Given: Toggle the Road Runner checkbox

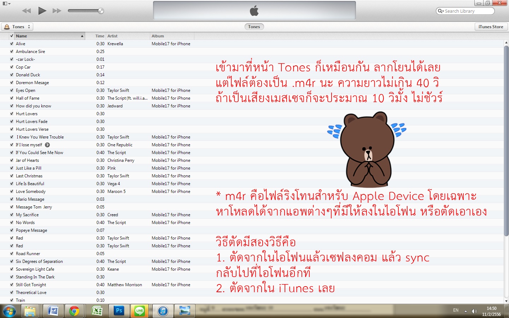Looking at the screenshot, I should tap(12, 254).
